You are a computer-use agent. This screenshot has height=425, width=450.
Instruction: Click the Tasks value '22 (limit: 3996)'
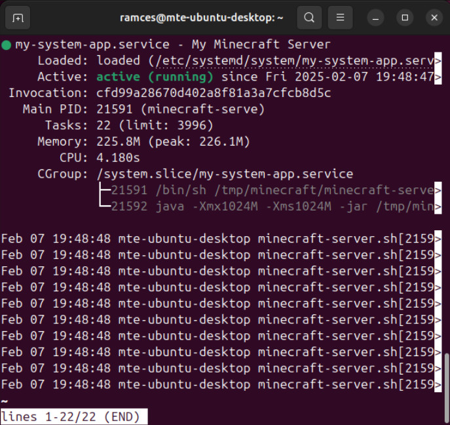155,125
